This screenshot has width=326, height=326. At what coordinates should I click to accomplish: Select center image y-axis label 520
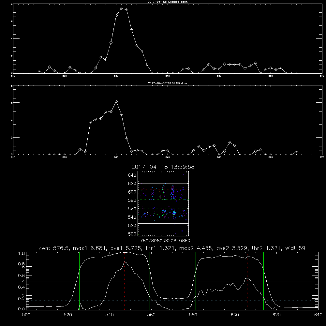132,226
